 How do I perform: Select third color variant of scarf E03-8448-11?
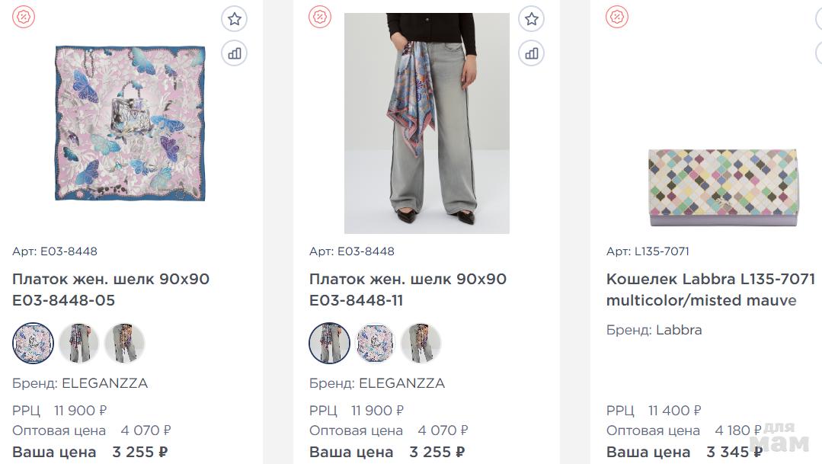(421, 343)
